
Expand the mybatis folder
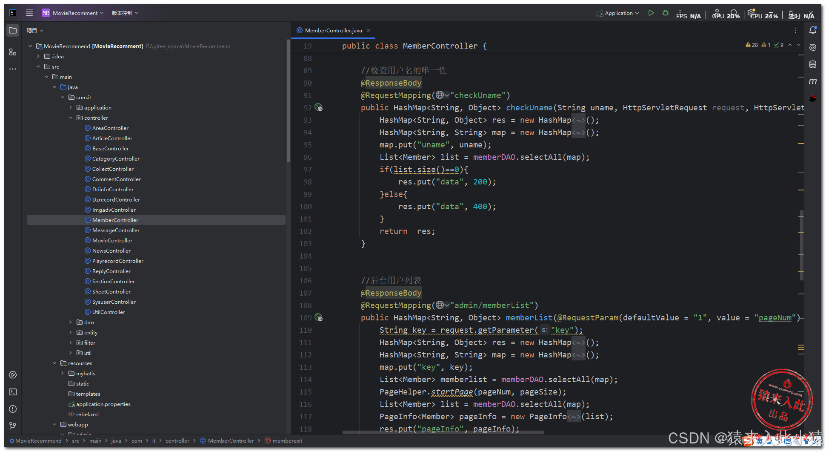(63, 373)
